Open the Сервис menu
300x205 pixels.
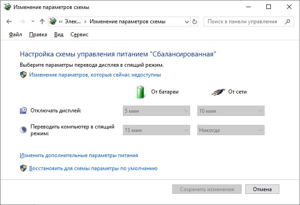pyautogui.click(x=79, y=34)
